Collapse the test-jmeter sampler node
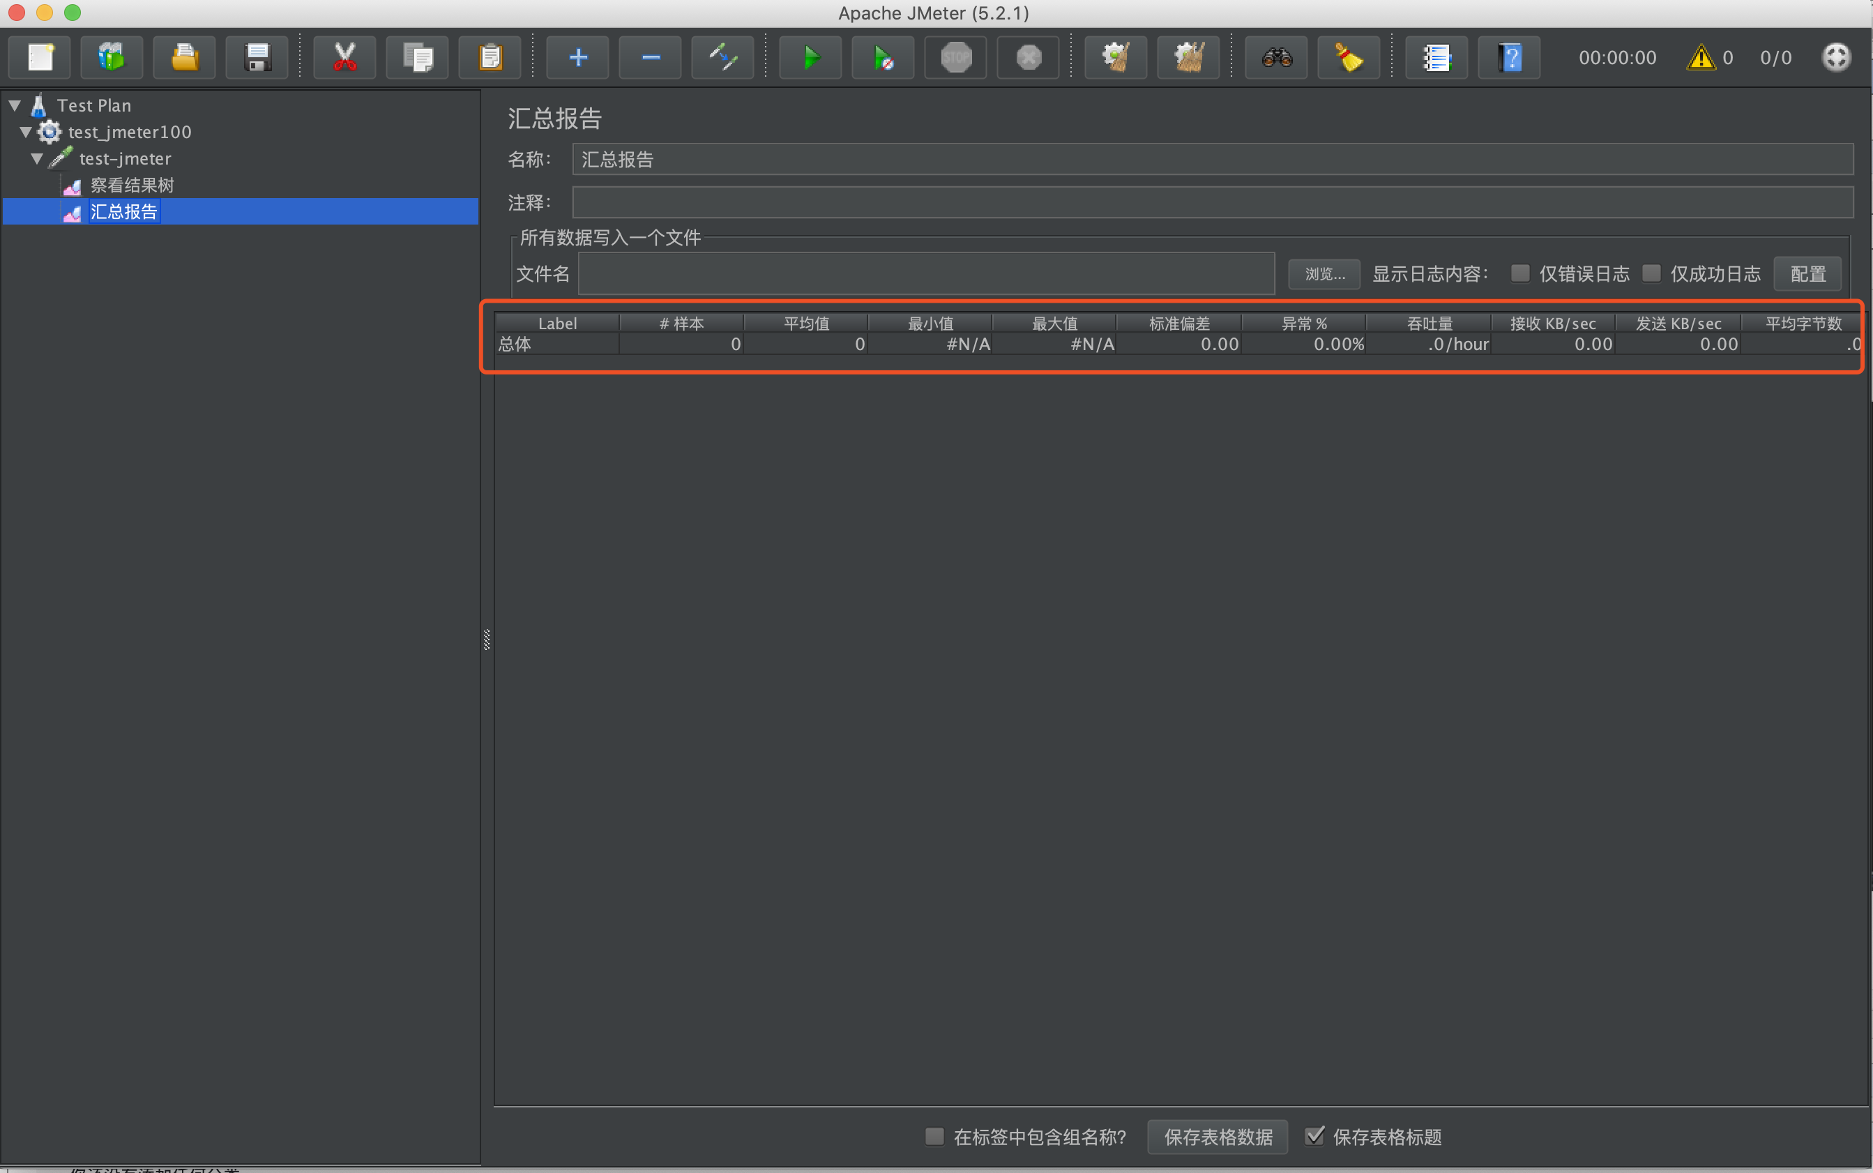 coord(36,158)
